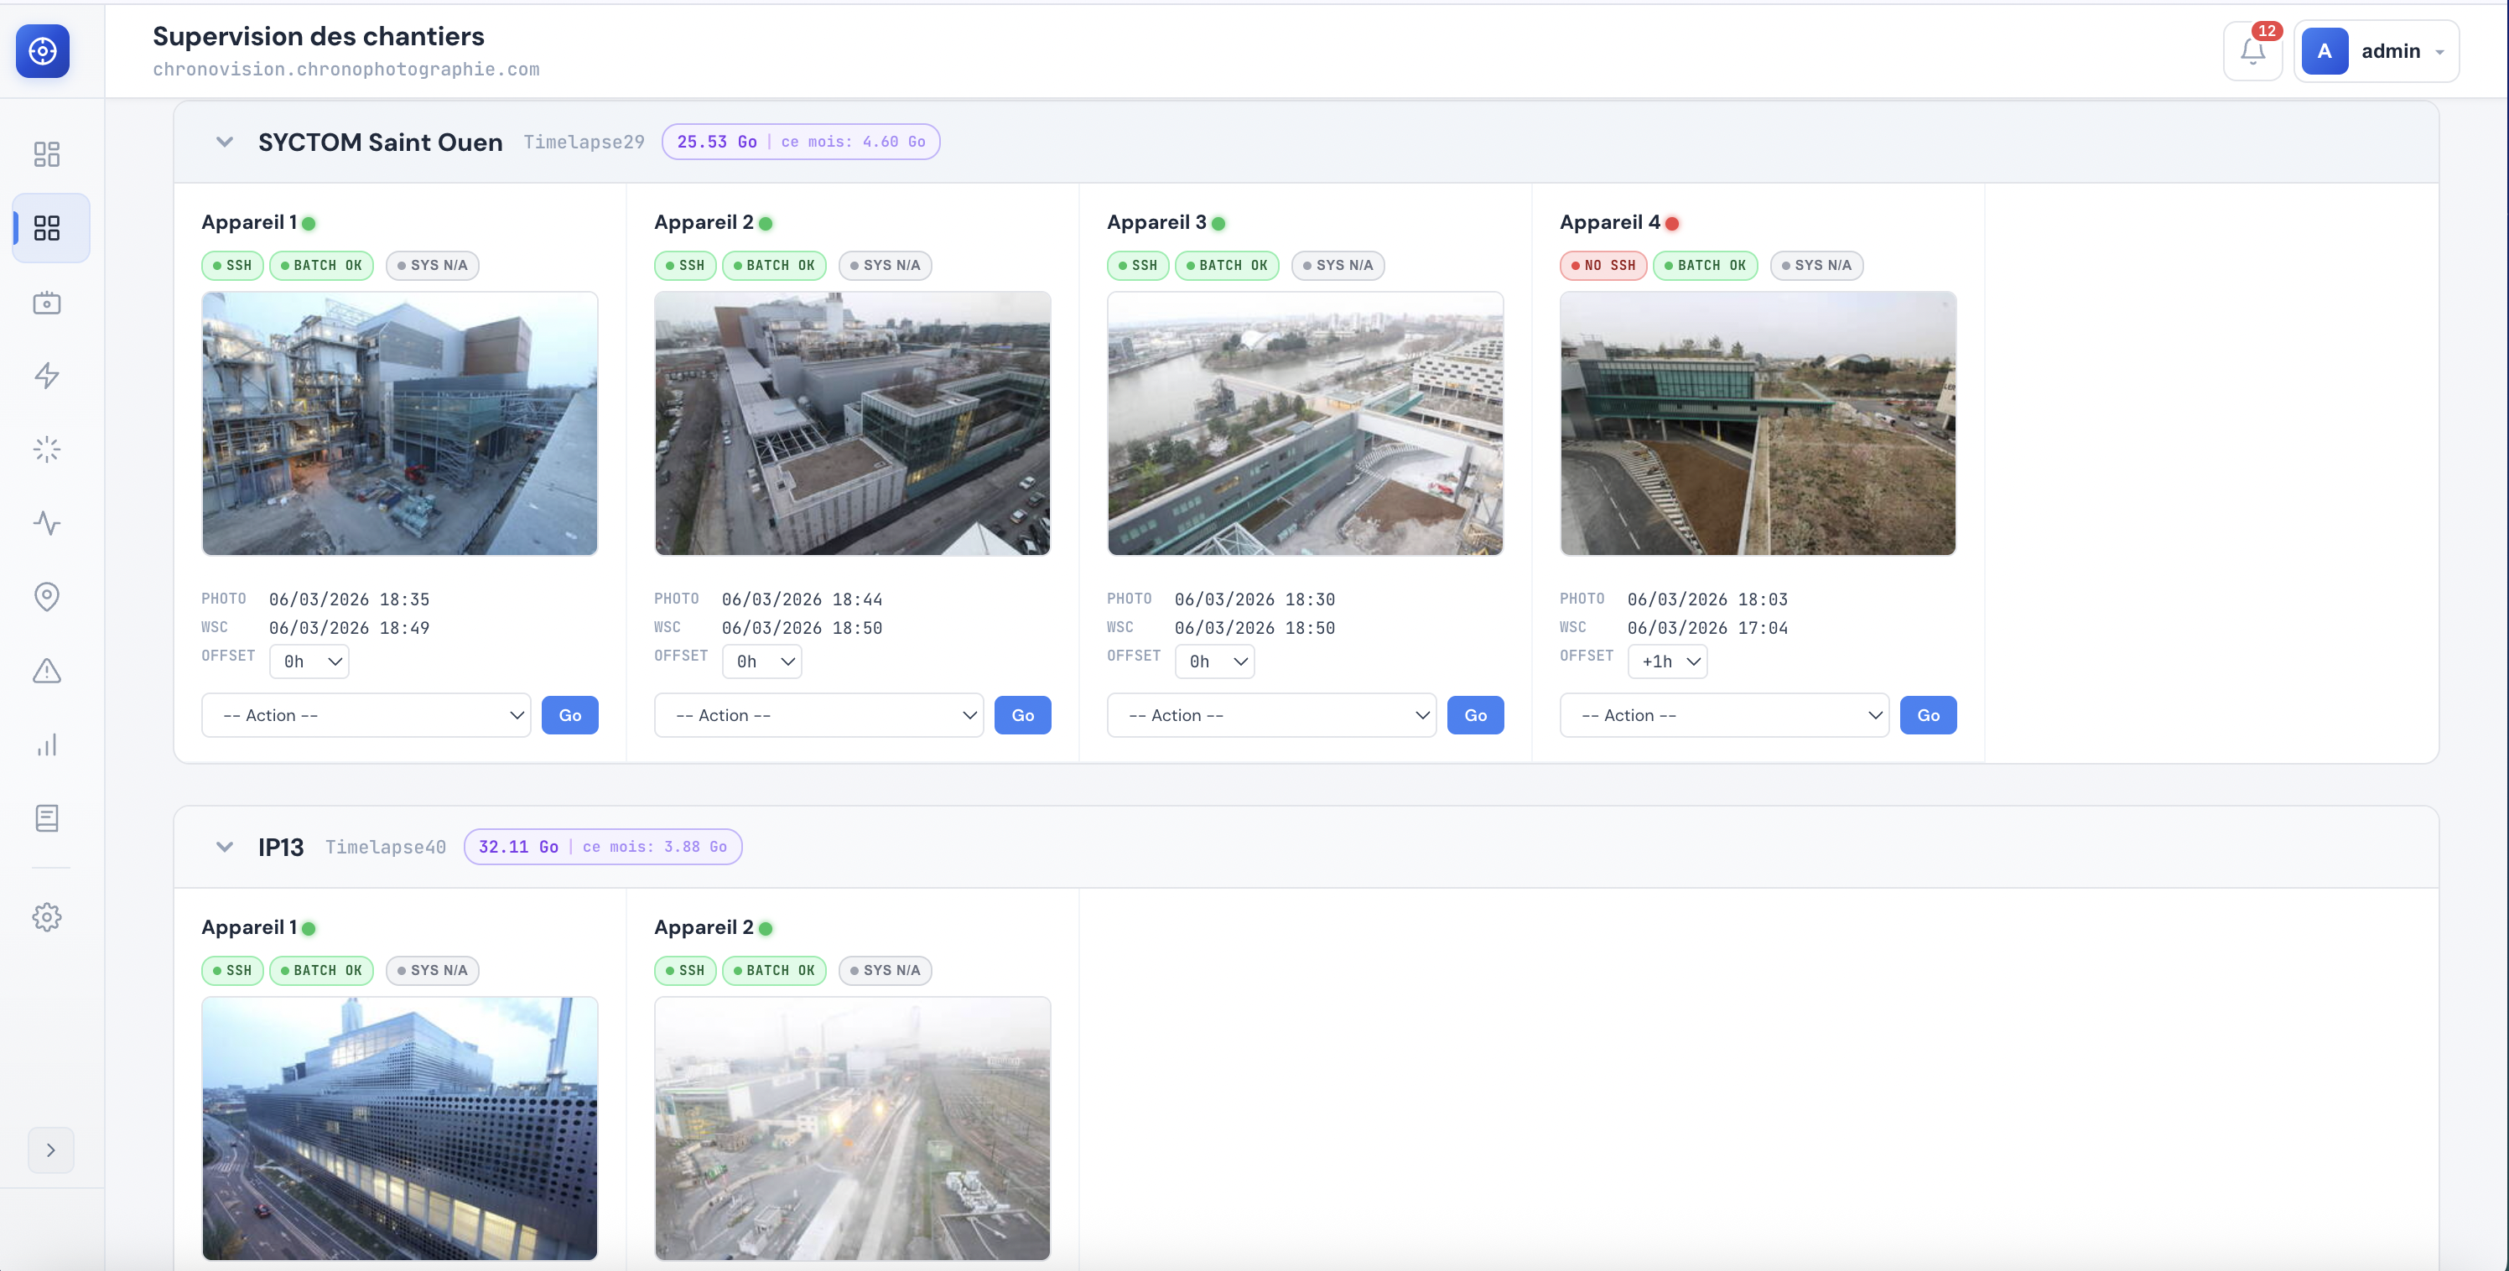Check the green status dot on Appareil 1

(309, 223)
